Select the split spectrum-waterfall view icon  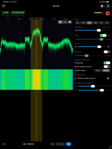click(x=60, y=22)
